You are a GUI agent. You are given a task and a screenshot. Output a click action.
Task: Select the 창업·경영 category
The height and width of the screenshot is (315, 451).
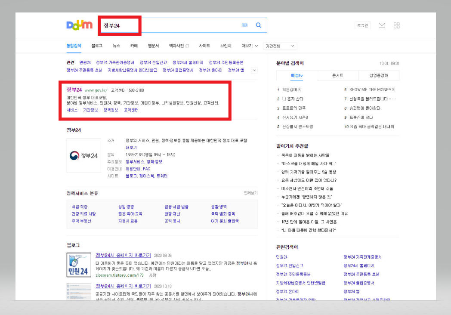pyautogui.click(x=126, y=207)
